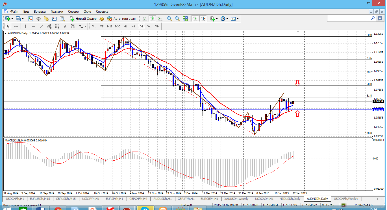Open the Market Watch window
The image size is (387, 210).
point(31,19)
